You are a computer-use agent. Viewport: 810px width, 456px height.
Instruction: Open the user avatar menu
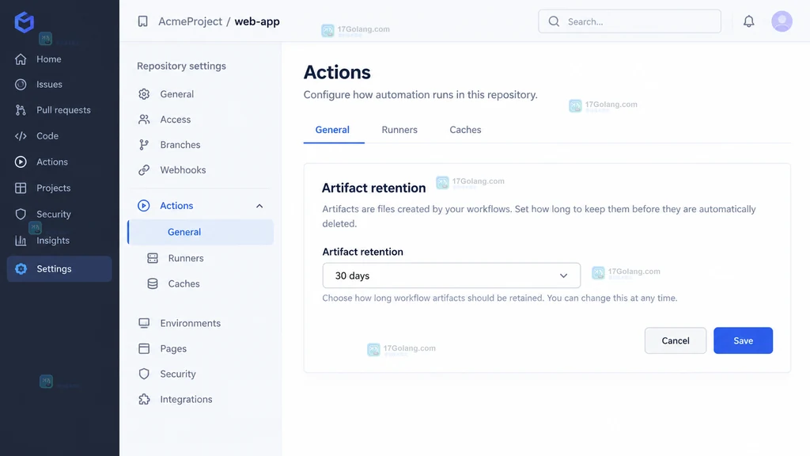coord(782,21)
